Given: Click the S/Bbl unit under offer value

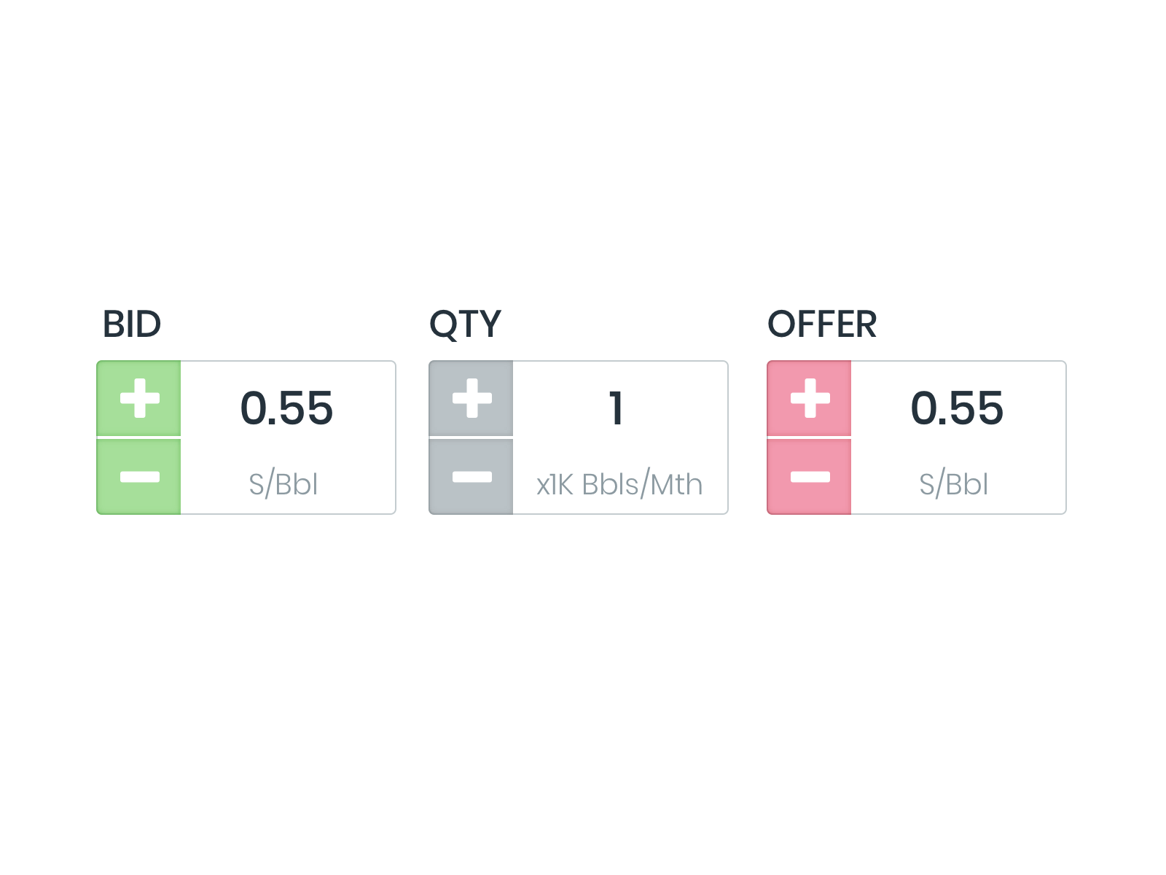Looking at the screenshot, I should [x=954, y=484].
